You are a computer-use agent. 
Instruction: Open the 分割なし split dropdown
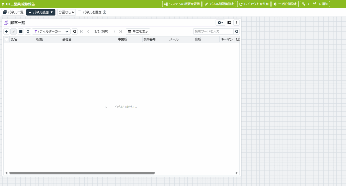tap(66, 13)
